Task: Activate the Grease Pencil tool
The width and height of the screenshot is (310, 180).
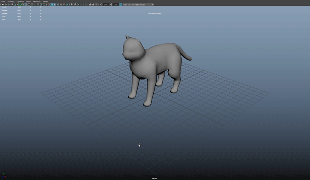Action: tap(21, 5)
